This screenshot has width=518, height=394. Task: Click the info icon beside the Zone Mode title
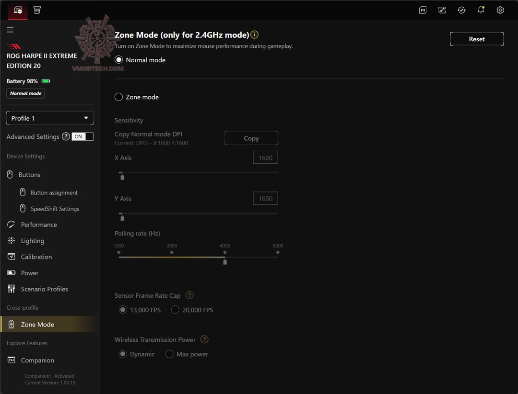point(254,34)
